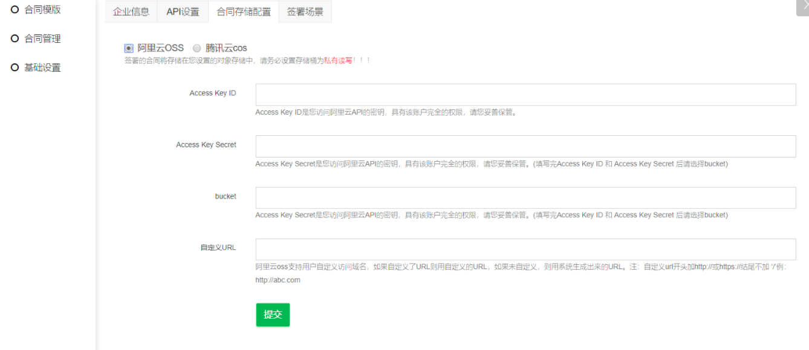Click the bucket field label
The image size is (809, 350).
tap(226, 196)
